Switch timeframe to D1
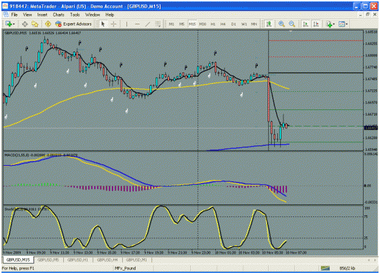Viewport: 380px width, 273px height. click(233, 24)
